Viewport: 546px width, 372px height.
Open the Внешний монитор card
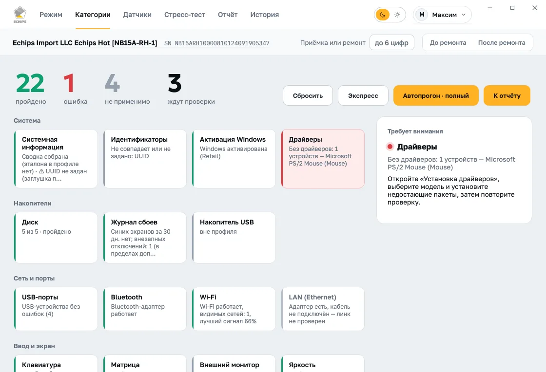(234, 364)
